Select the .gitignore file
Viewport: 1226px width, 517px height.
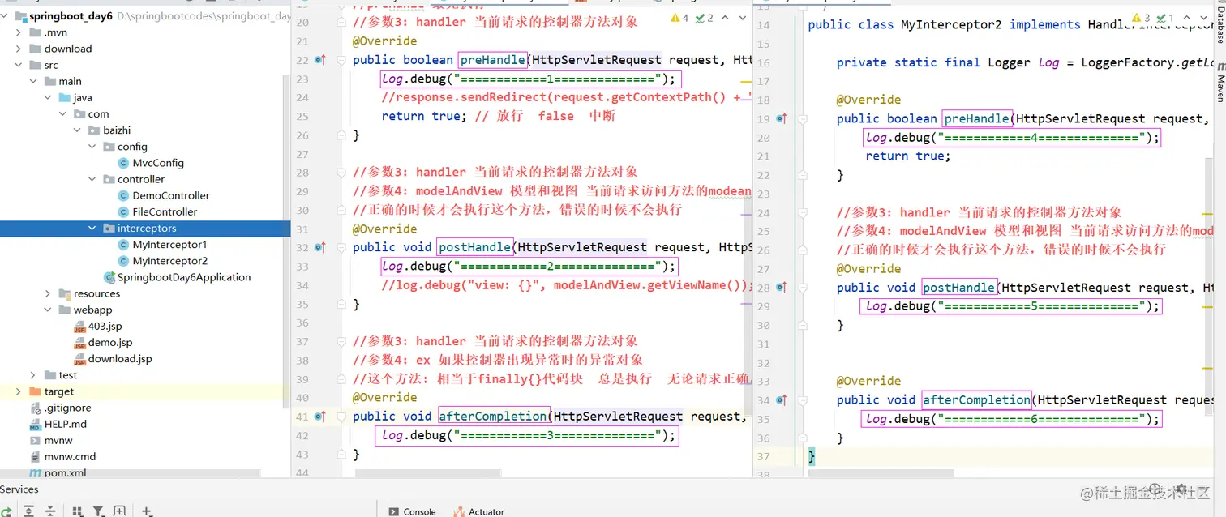coord(68,408)
